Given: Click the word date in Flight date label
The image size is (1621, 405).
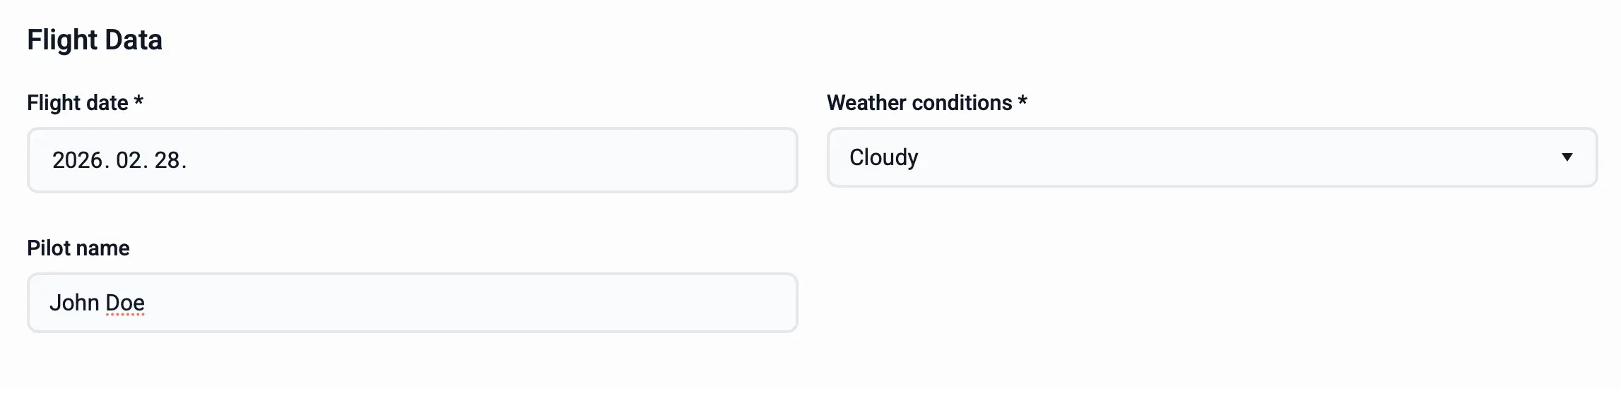Looking at the screenshot, I should point(107,103).
